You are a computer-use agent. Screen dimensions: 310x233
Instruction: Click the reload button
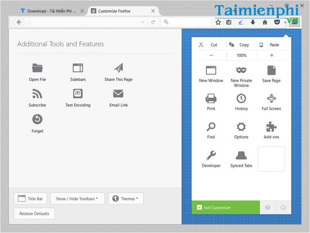point(153,22)
